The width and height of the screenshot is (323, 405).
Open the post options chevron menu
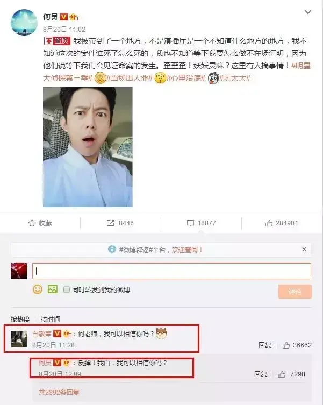[x=308, y=12]
